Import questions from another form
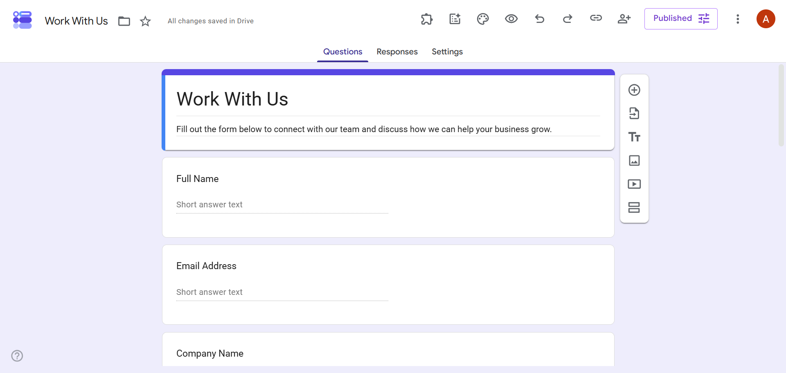 pyautogui.click(x=634, y=113)
